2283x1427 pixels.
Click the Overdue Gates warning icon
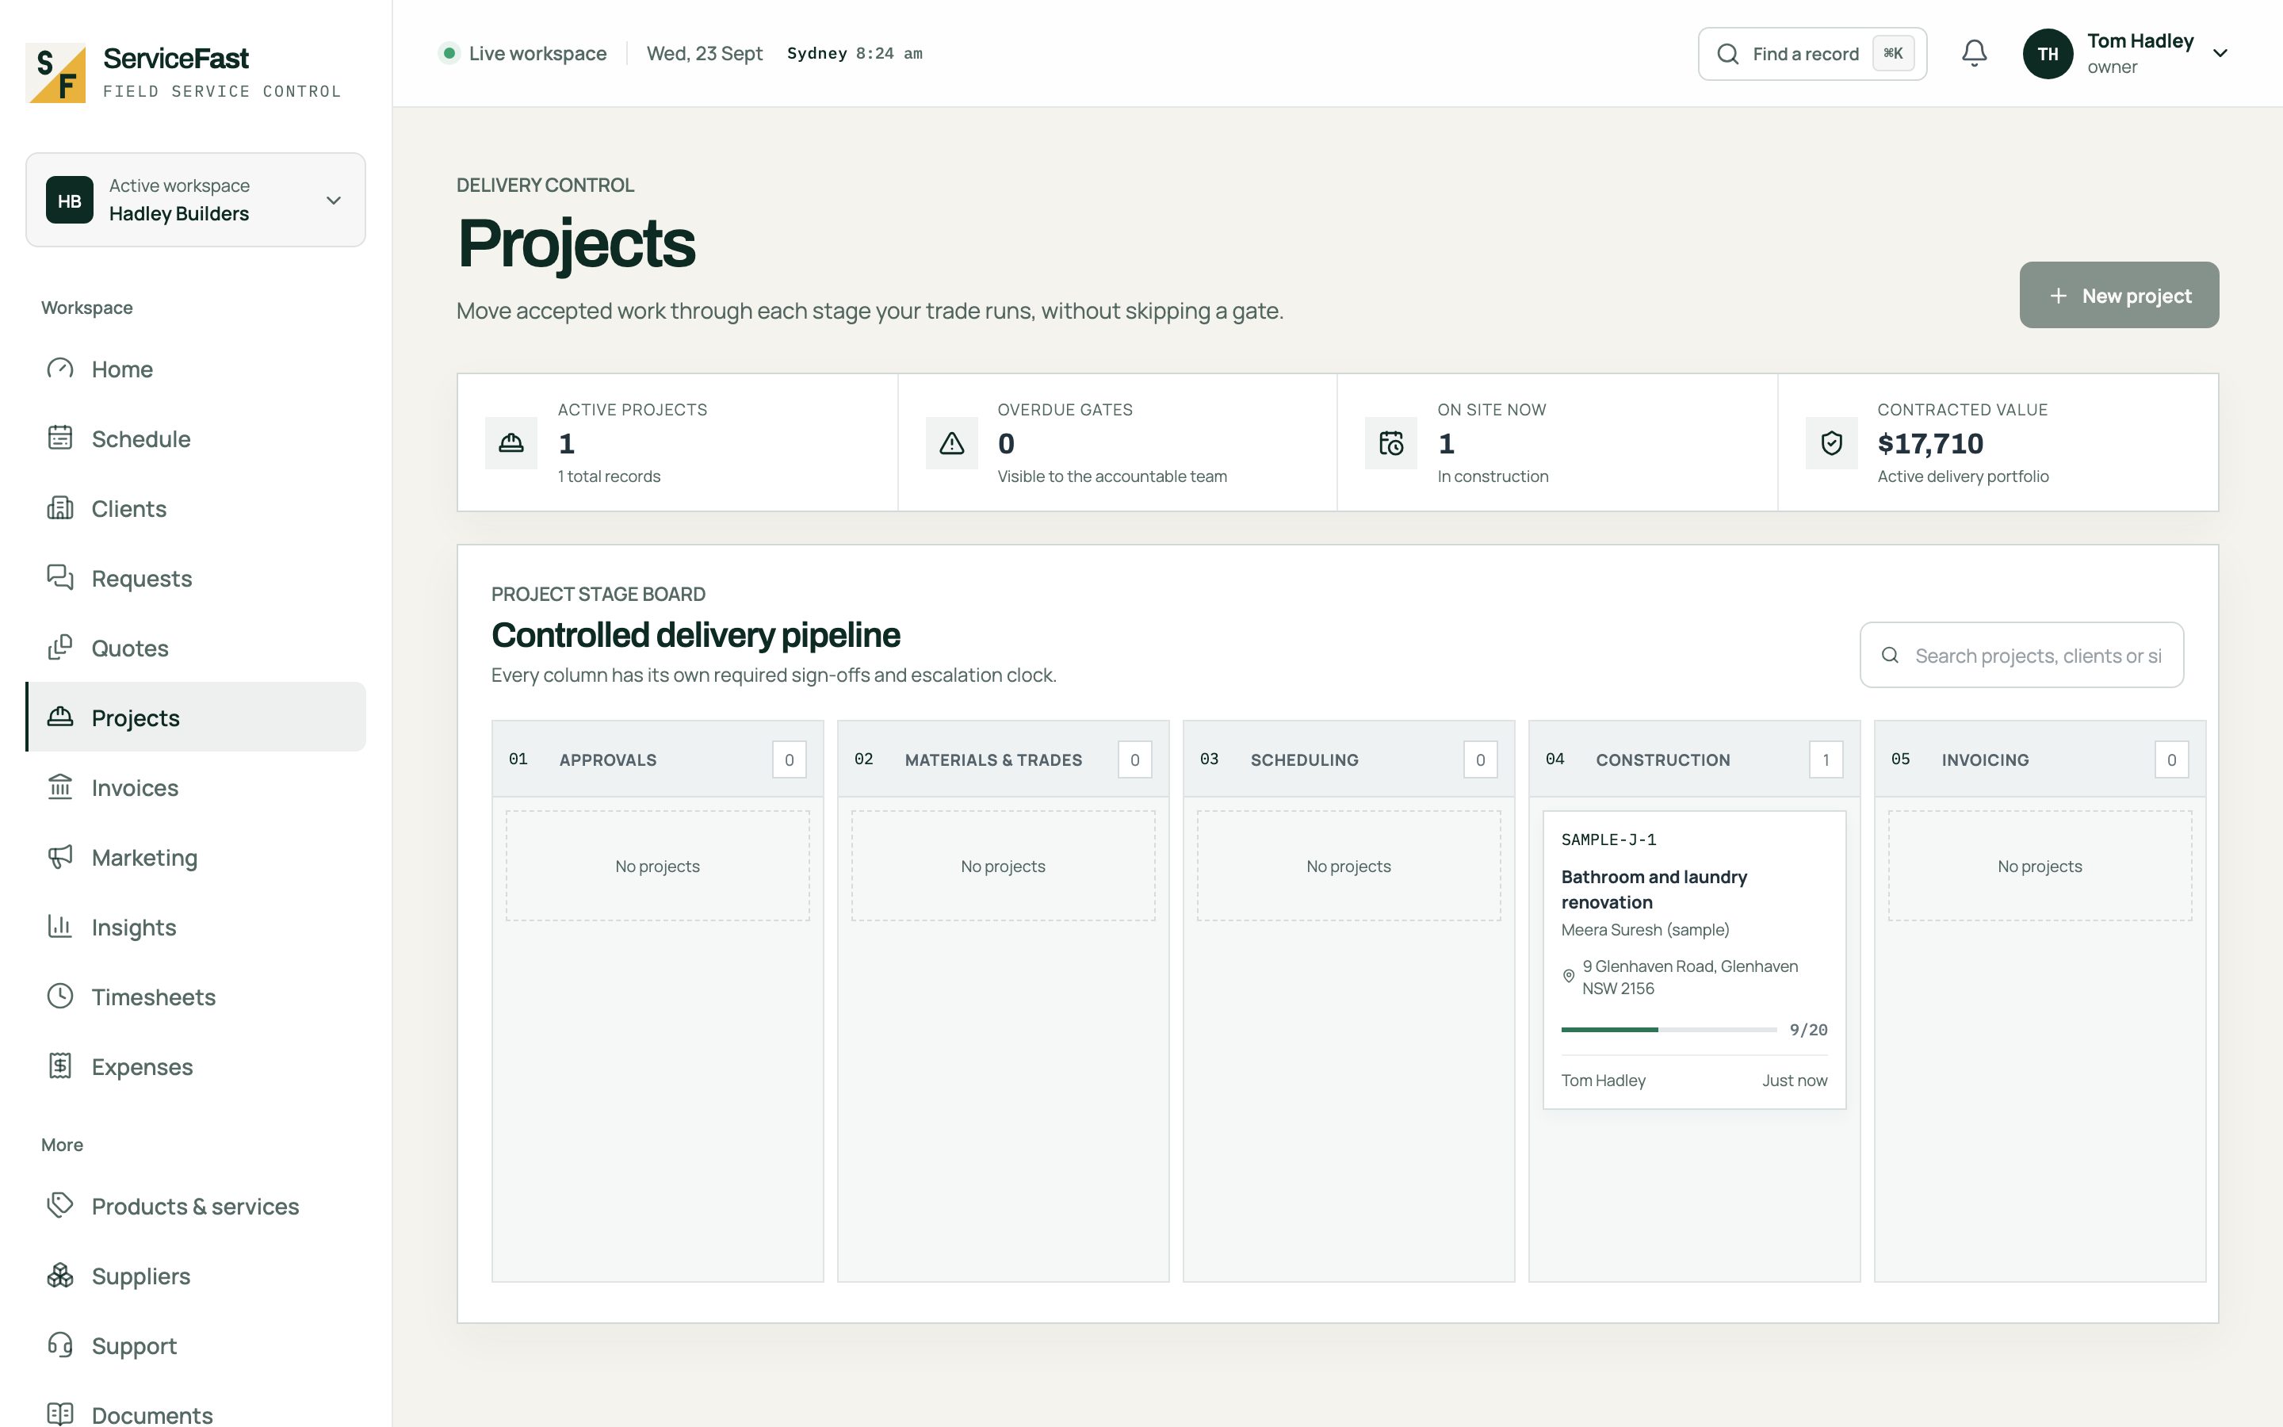(x=952, y=442)
